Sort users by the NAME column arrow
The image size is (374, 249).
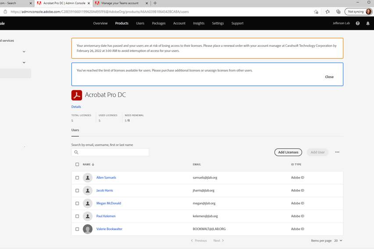(93, 165)
